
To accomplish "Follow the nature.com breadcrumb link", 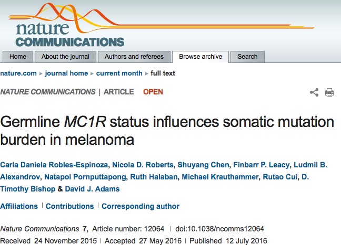I will pyautogui.click(x=18, y=73).
